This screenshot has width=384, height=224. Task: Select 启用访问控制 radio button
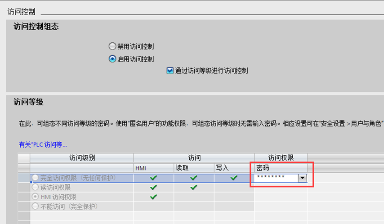pyautogui.click(x=112, y=58)
